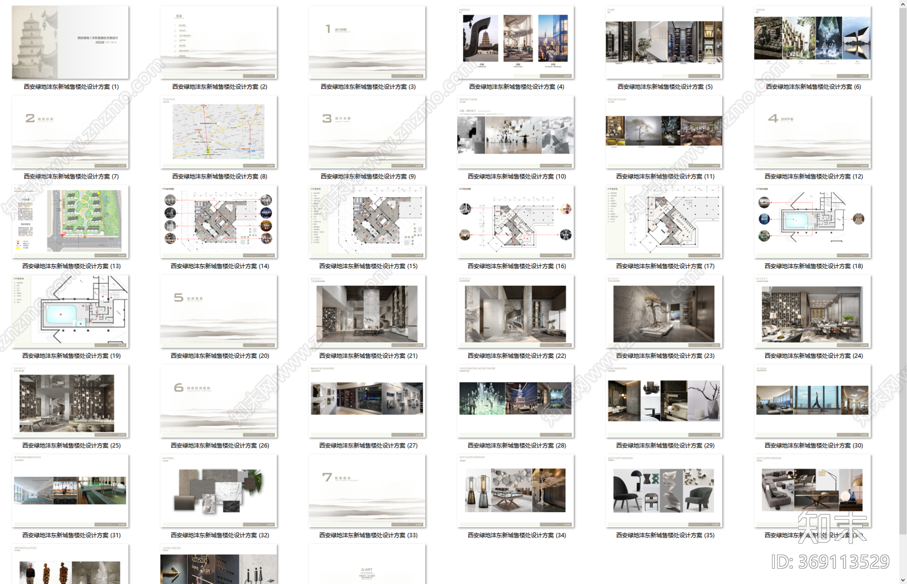Viewport: 907px width, 584px height.
Task: Click file name '西安绿地沣东新城售楼处设计方案 (6)'
Action: (813, 87)
